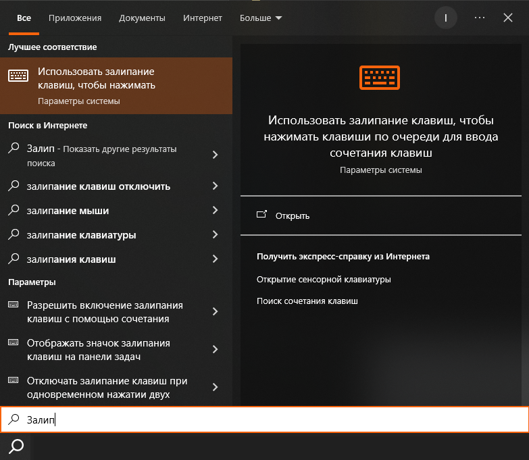This screenshot has height=460, width=529.
Task: Expand the Больше dropdown filter
Action: coord(261,18)
